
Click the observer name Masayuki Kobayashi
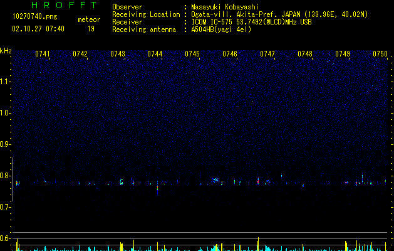coord(225,7)
